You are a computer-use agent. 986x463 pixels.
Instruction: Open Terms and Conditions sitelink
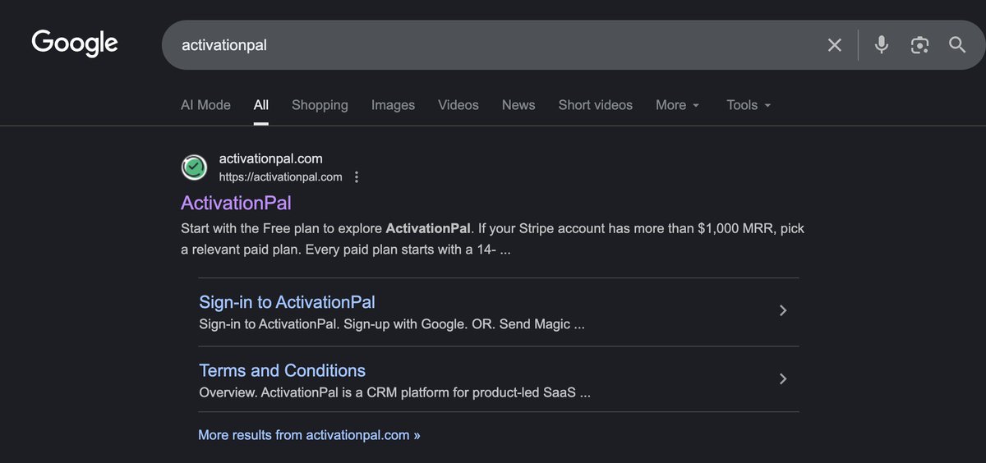283,370
